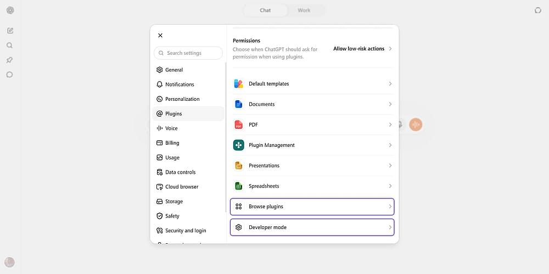The width and height of the screenshot is (549, 274).
Task: Open the user avatar at bottom left
Action: tap(9, 262)
